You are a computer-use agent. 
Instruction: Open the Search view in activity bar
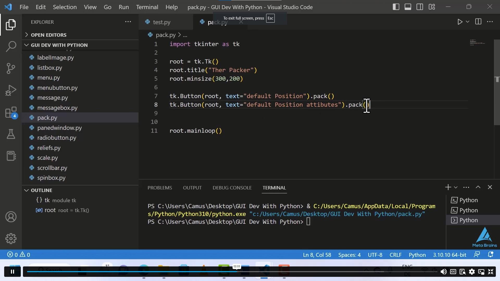(x=11, y=47)
